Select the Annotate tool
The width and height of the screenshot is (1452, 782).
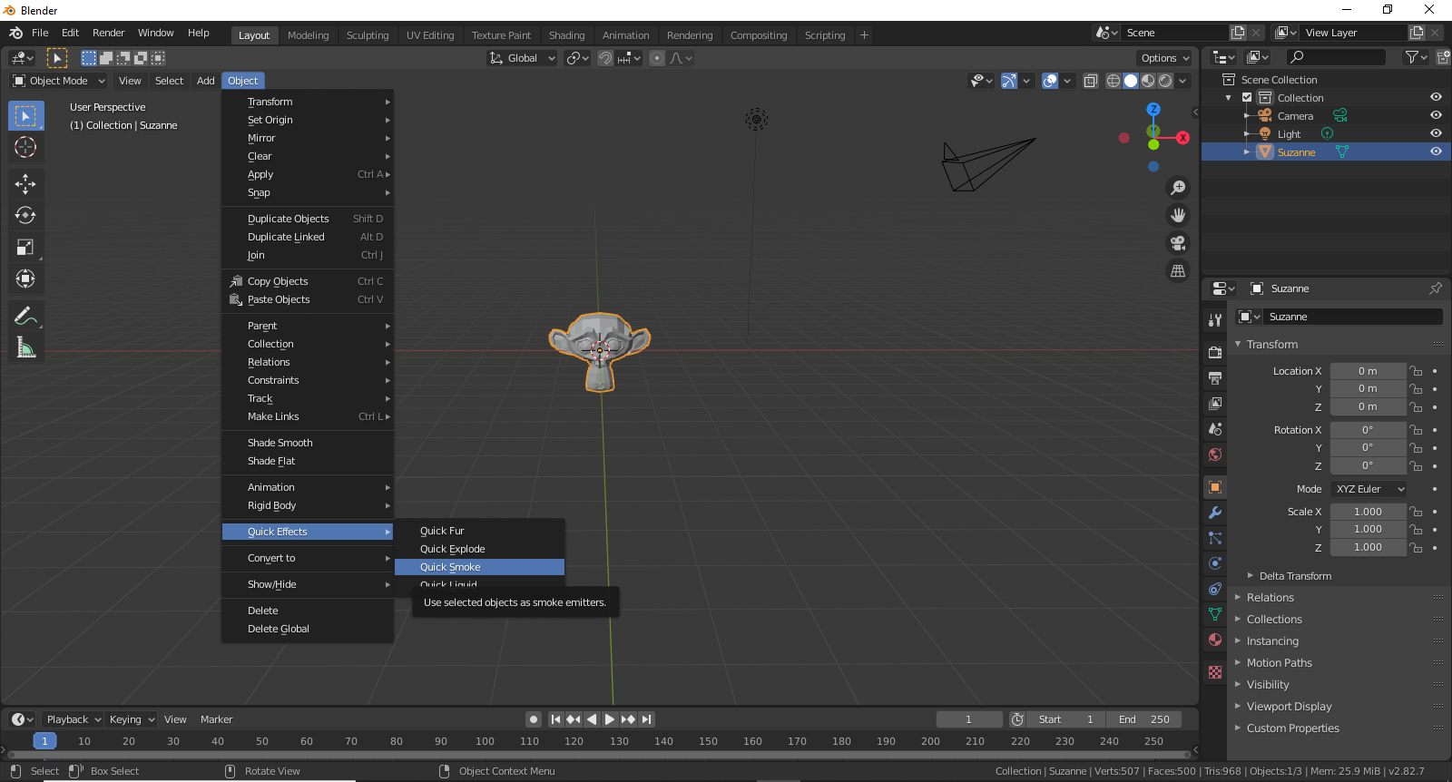[25, 317]
